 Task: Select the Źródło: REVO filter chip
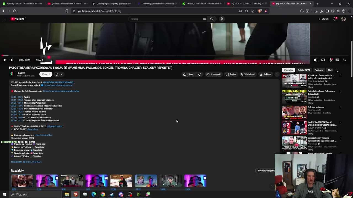[x=304, y=70]
